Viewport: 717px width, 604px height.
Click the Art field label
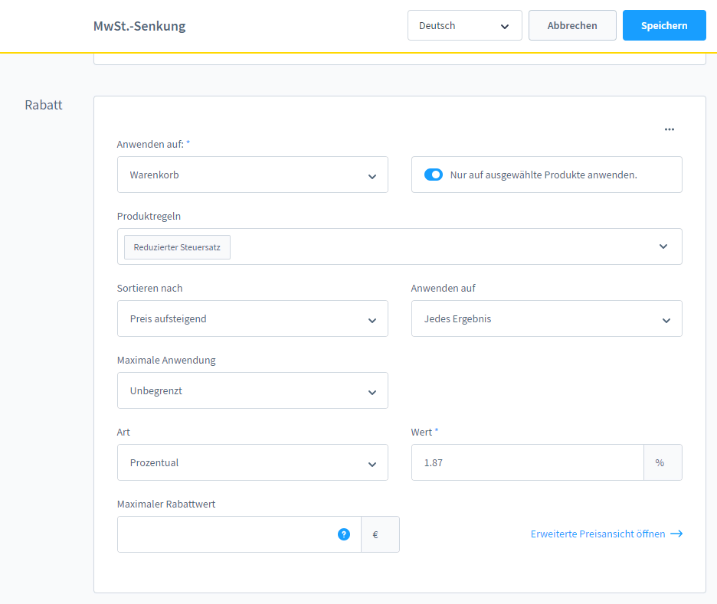[x=123, y=432]
